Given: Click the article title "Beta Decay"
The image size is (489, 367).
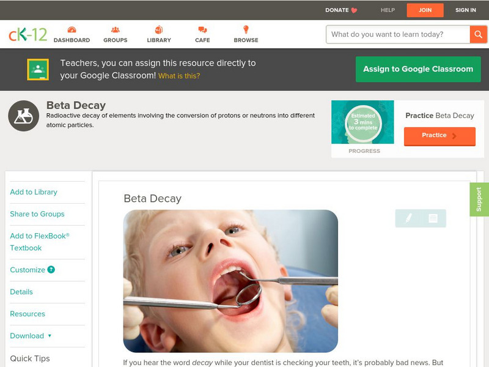Looking at the screenshot, I should pyautogui.click(x=152, y=198).
